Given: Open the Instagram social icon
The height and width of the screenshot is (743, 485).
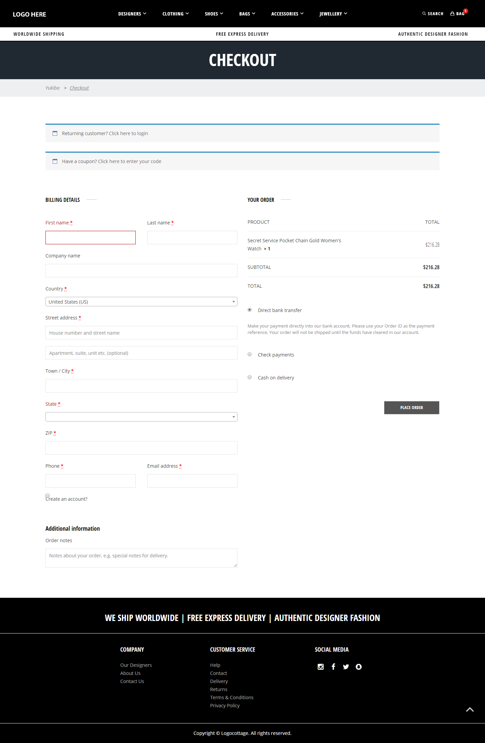Looking at the screenshot, I should tap(321, 667).
